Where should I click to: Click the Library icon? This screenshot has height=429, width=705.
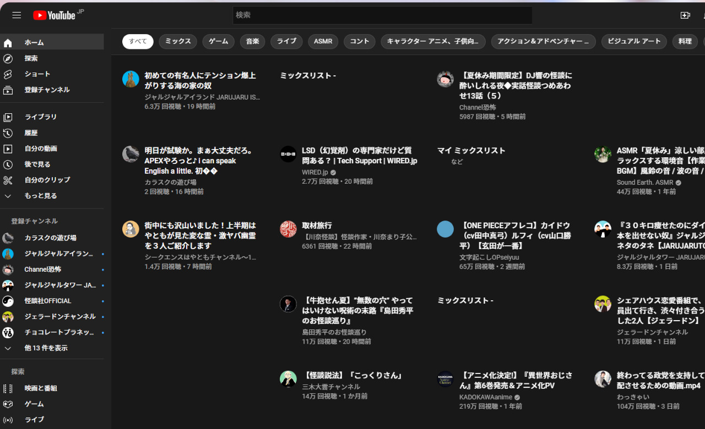coord(8,117)
